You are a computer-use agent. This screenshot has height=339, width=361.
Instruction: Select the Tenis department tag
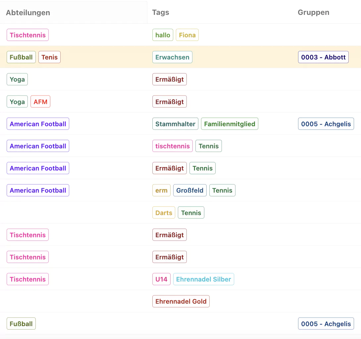(49, 57)
